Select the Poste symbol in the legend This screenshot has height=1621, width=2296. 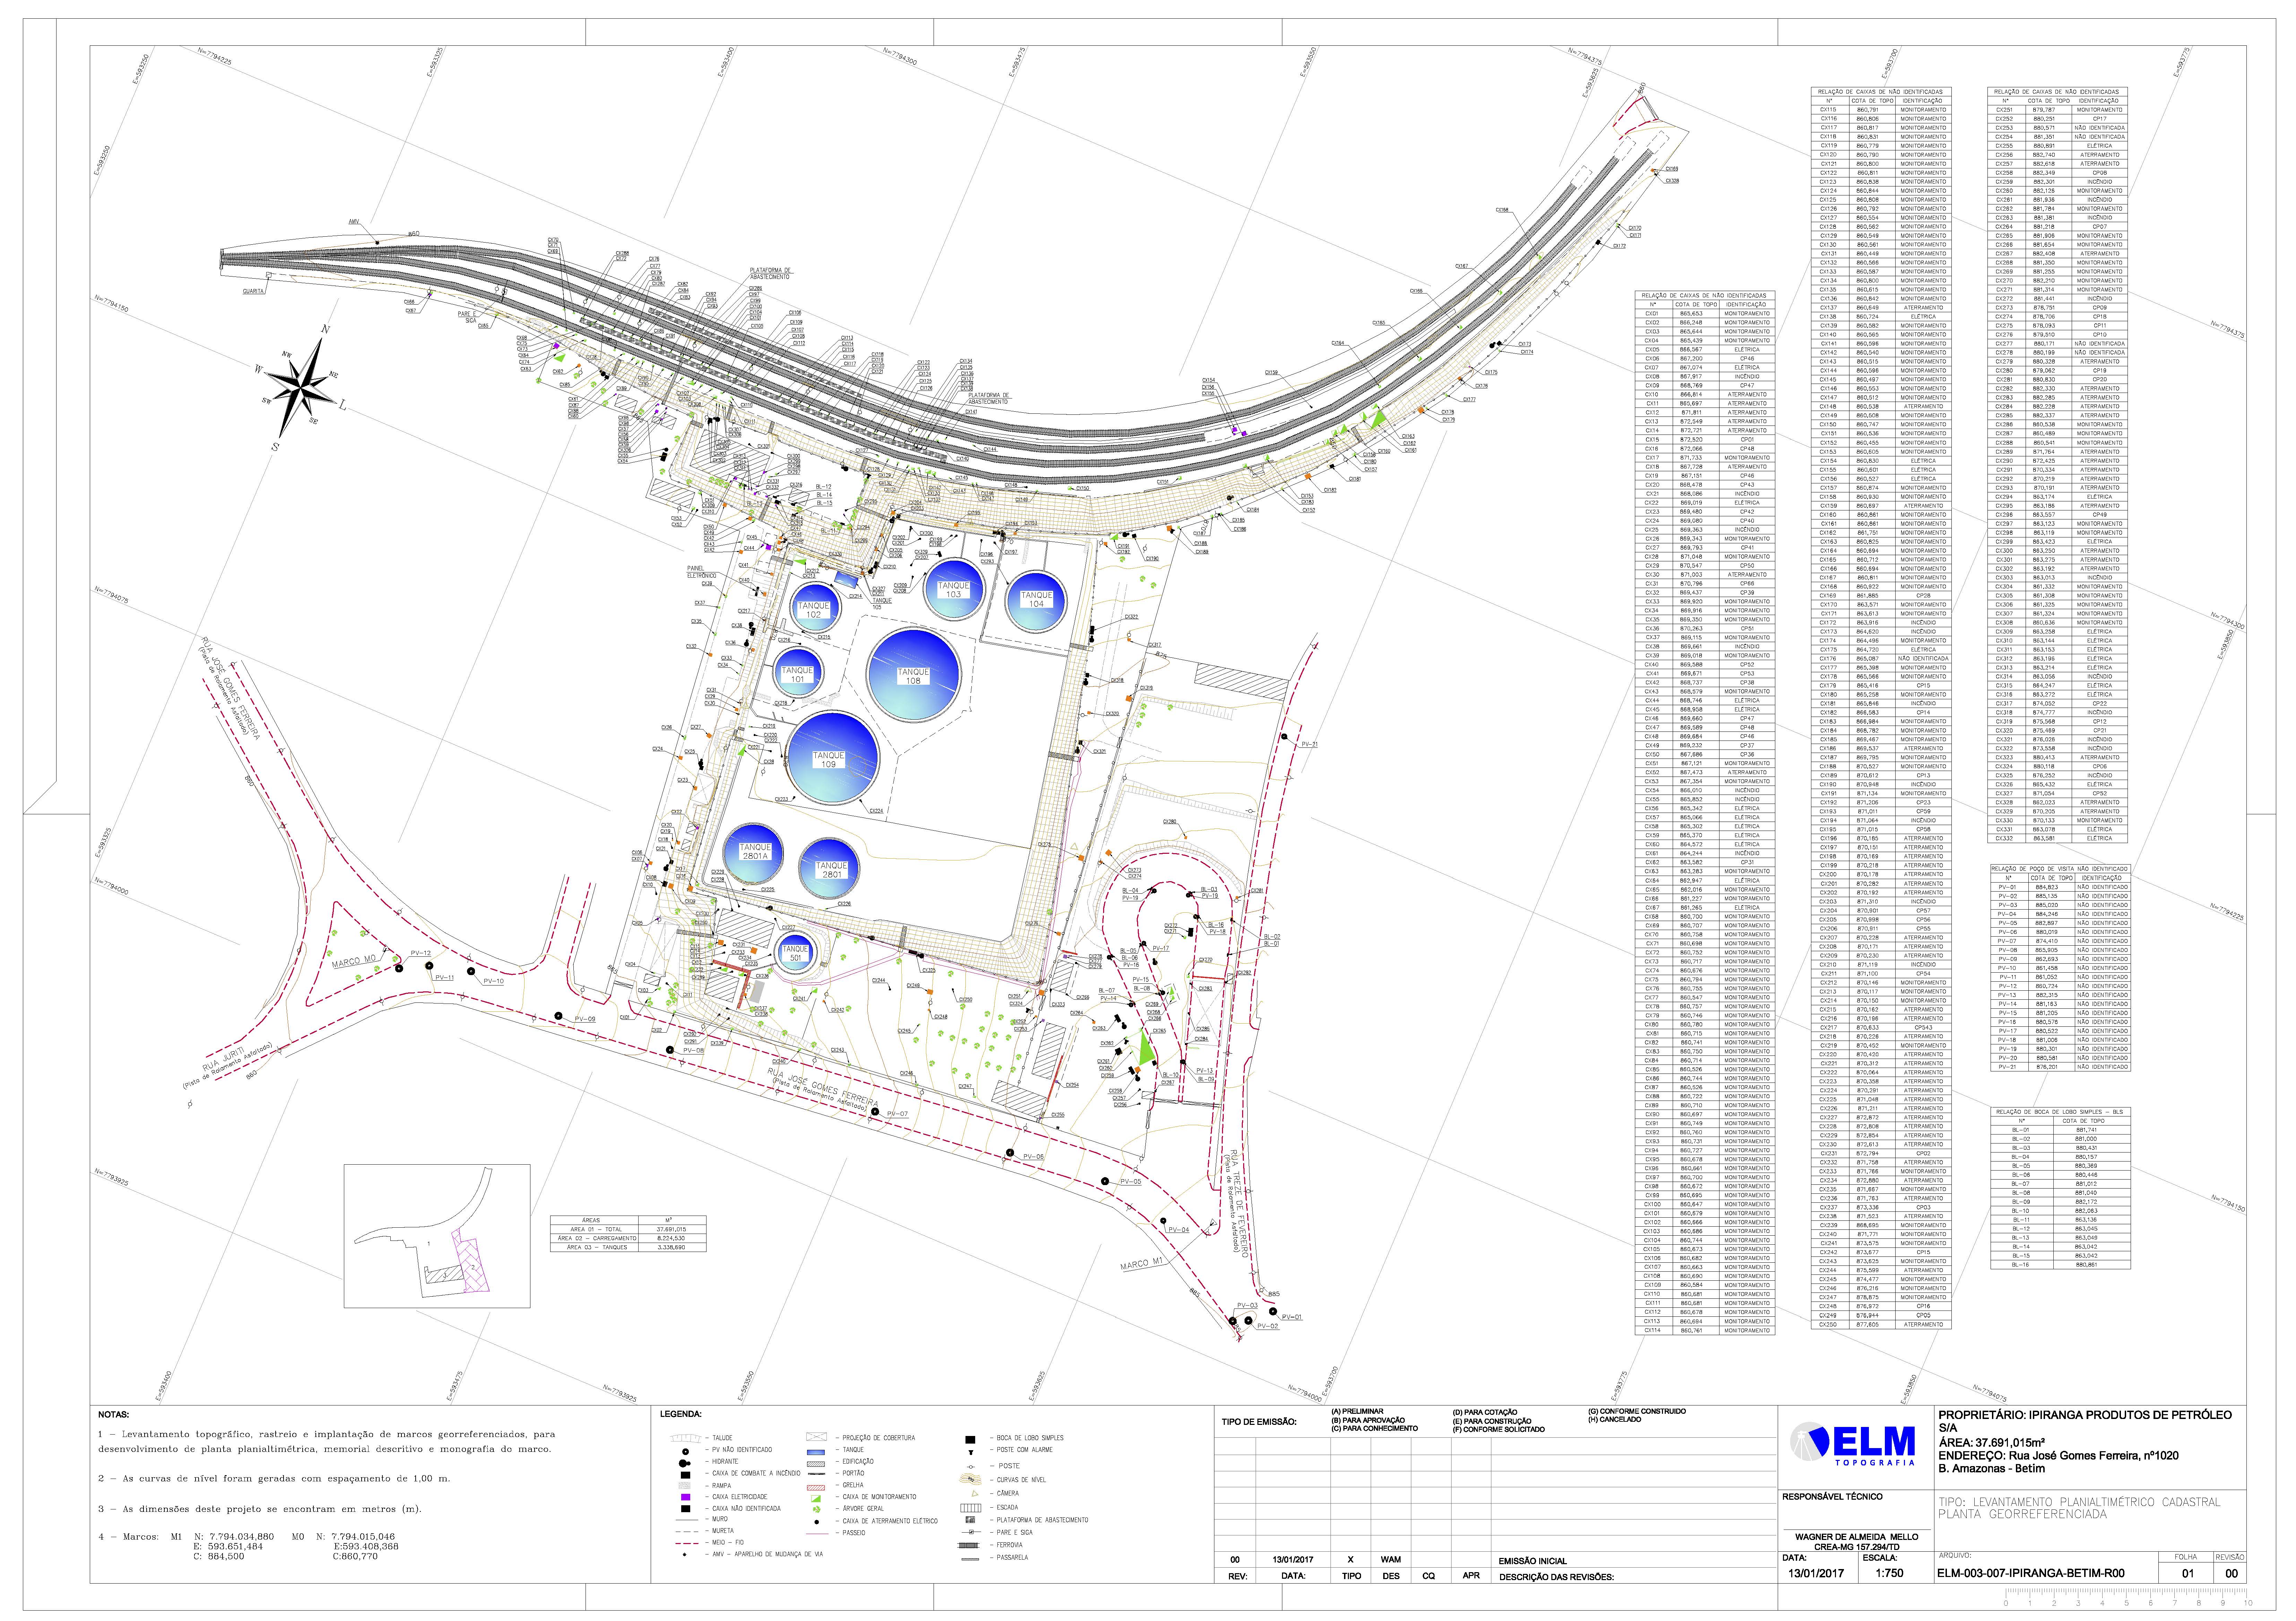971,1467
